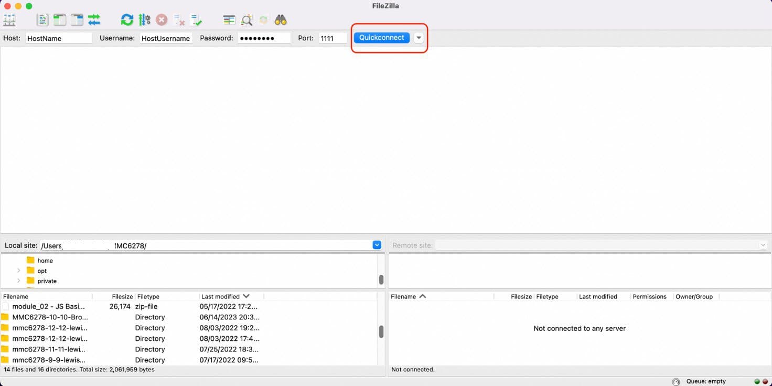
Task: Click the Quickconnect button
Action: click(x=382, y=38)
